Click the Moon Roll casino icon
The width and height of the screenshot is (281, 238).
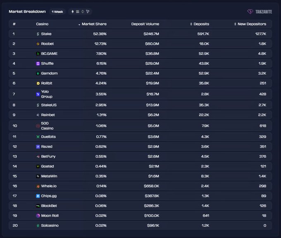38,216
